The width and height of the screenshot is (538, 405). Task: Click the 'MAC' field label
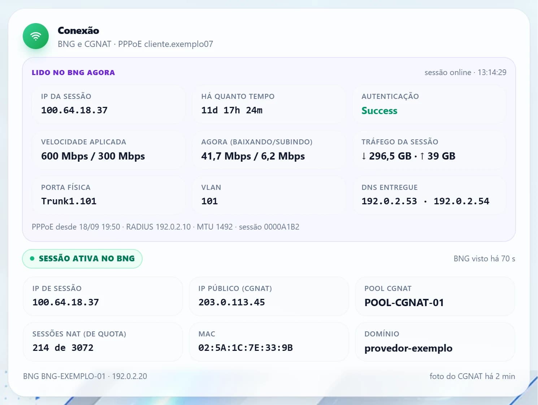(207, 334)
